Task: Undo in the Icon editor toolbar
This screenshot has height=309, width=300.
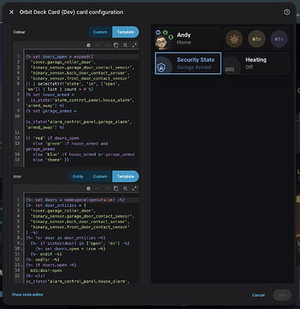Action: tap(98, 189)
